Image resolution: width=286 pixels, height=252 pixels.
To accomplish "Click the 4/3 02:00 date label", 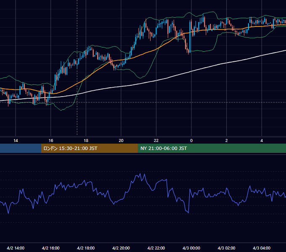I will click(227, 248).
